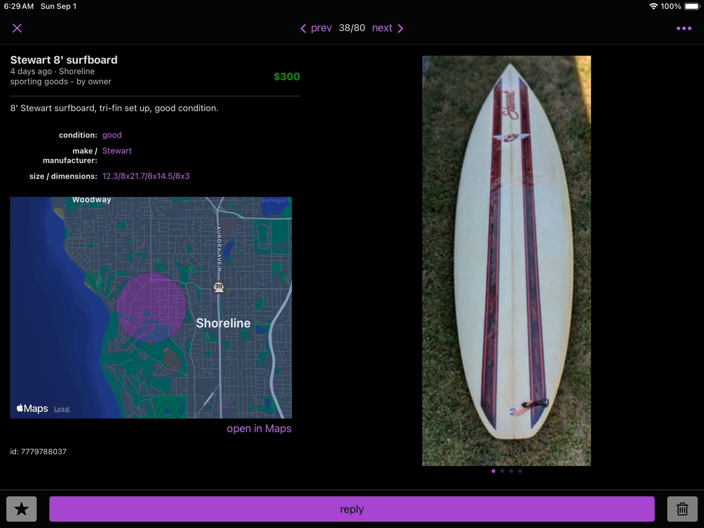
Task: Tap the purple location circle on map
Action: [x=151, y=308]
